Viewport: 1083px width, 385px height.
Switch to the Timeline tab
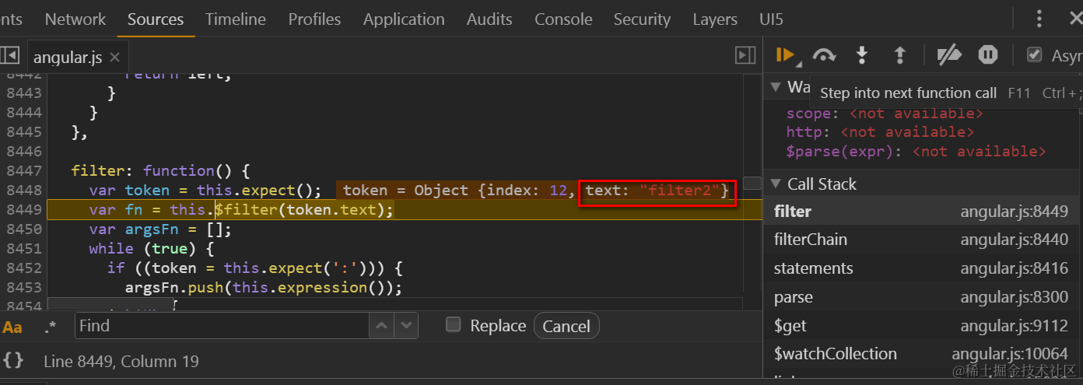[x=236, y=19]
